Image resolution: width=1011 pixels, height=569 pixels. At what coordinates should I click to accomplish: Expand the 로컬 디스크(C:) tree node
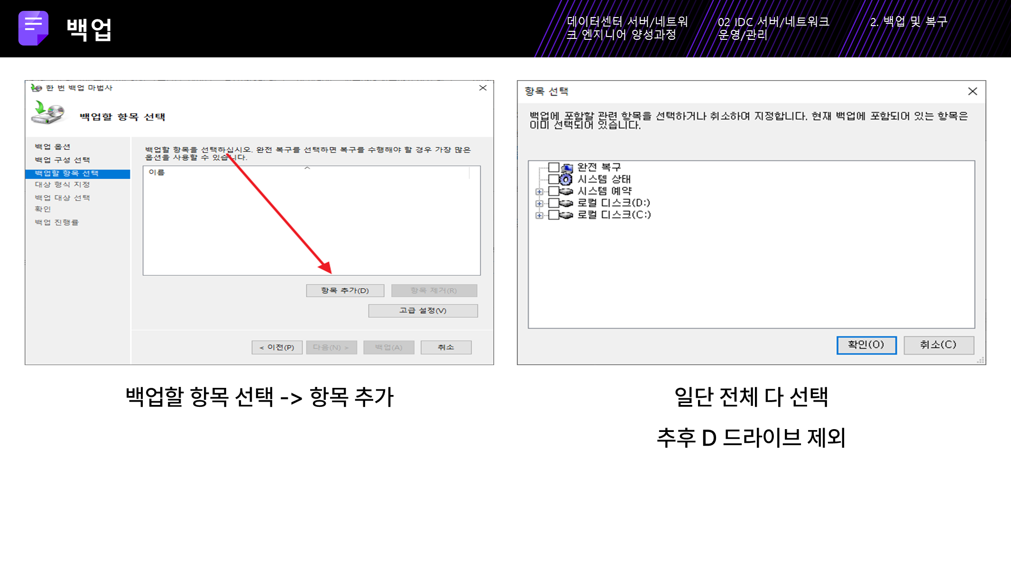click(x=539, y=215)
